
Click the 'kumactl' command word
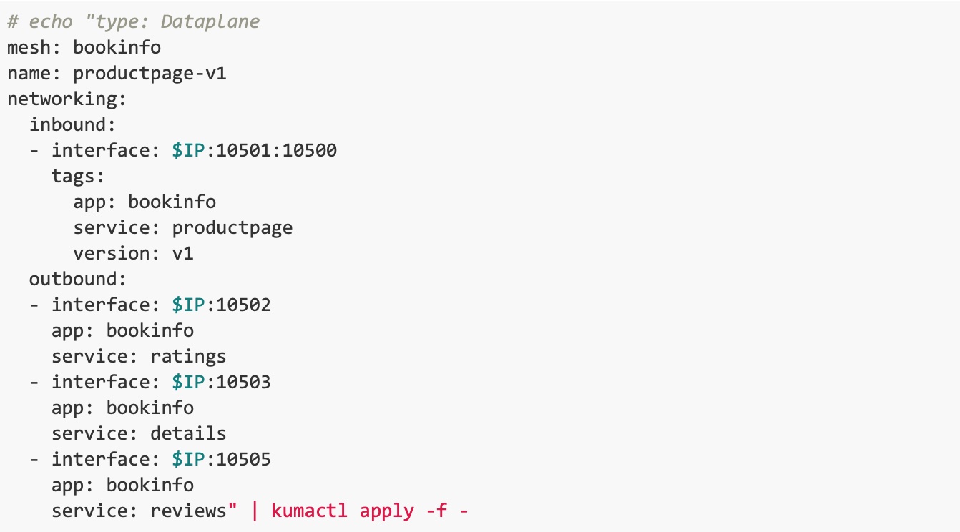310,511
